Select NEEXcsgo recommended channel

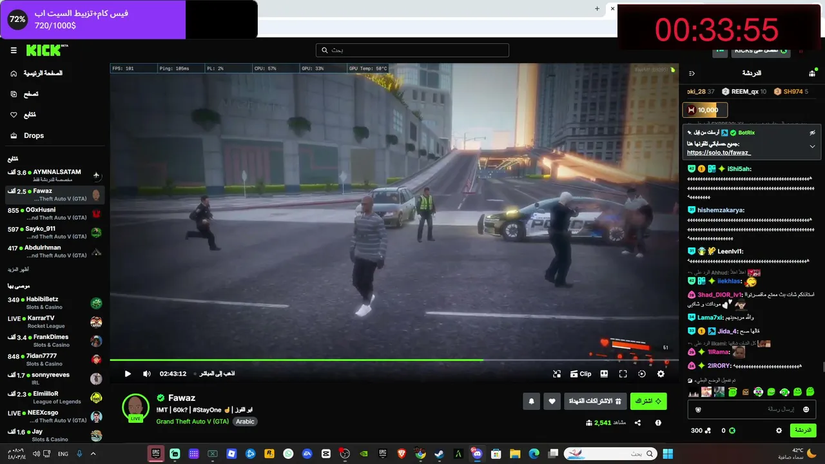coord(55,416)
